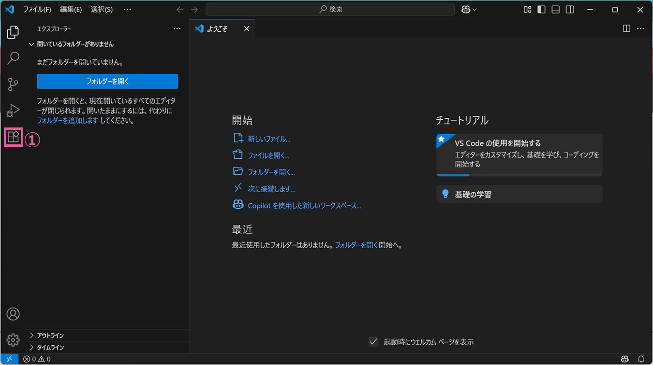Click the remote window indicator in status bar
Image resolution: width=653 pixels, height=365 pixels.
pos(9,359)
